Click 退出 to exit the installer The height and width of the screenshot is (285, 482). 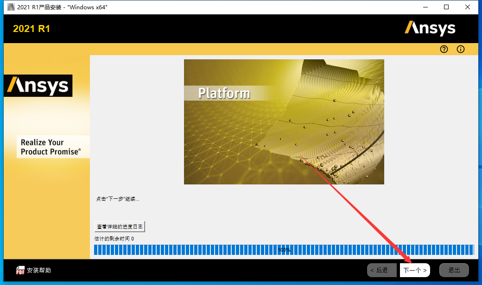pos(454,270)
